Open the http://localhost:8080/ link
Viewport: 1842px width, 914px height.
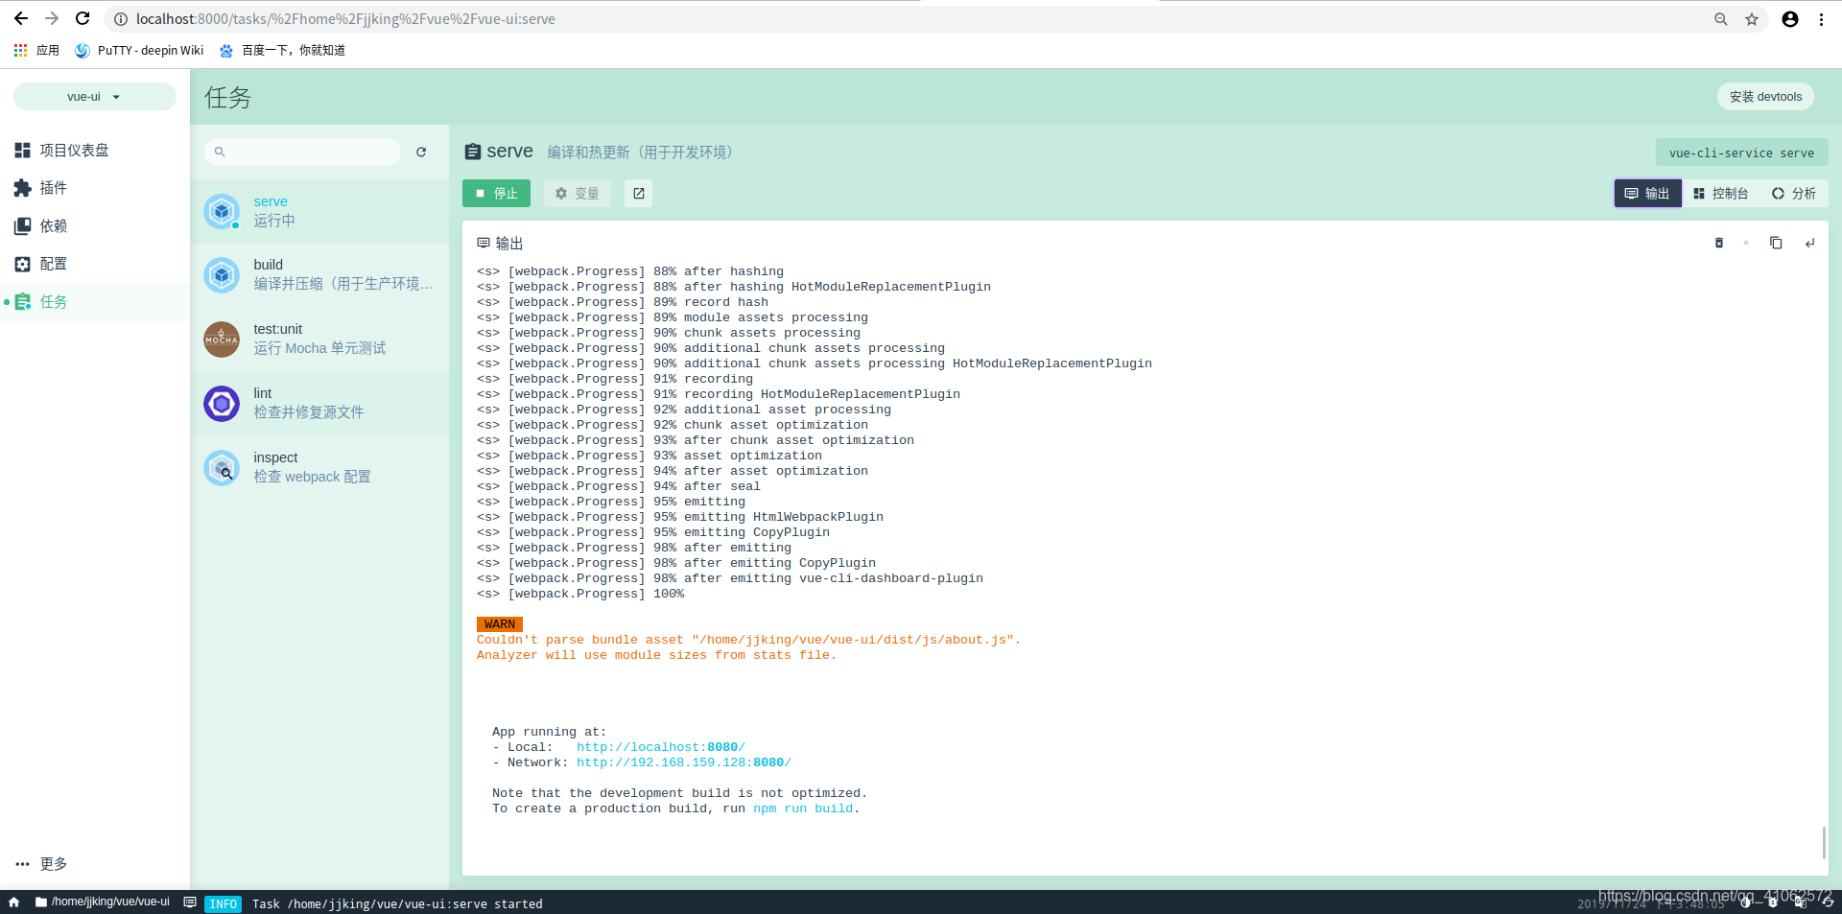(x=661, y=747)
